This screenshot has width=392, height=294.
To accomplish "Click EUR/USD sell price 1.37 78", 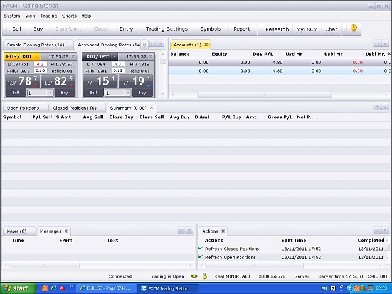I will tap(22, 81).
